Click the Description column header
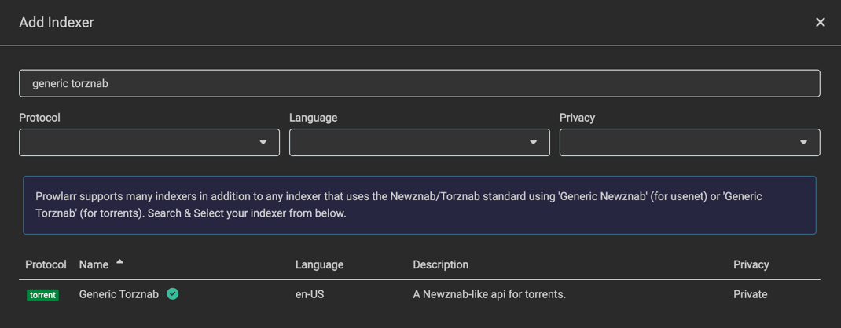The image size is (841, 328). coord(440,264)
